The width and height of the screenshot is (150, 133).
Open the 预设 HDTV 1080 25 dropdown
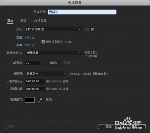pos(53,29)
